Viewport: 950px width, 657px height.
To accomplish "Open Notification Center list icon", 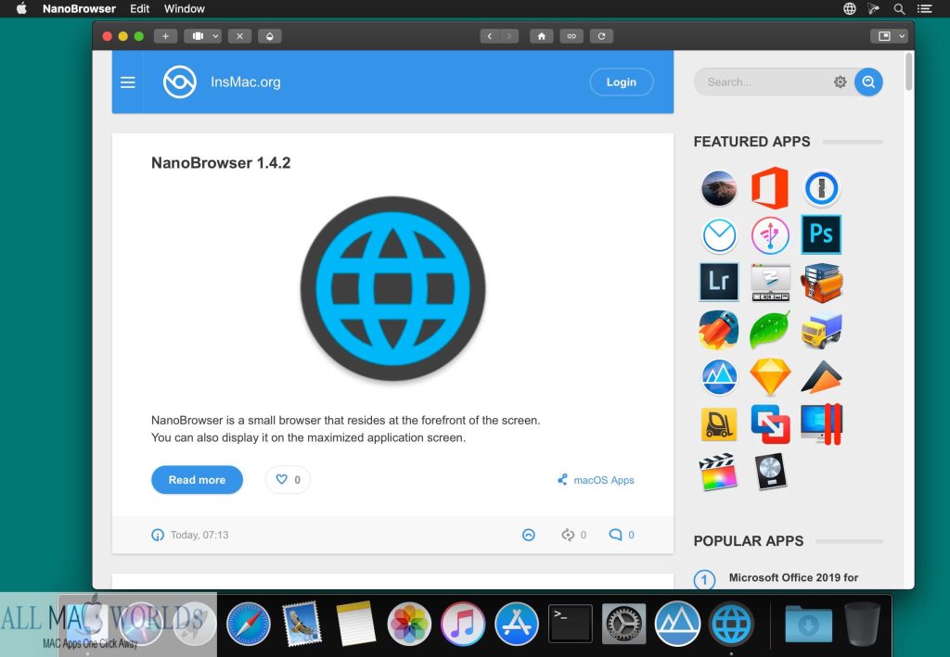I will 924,8.
